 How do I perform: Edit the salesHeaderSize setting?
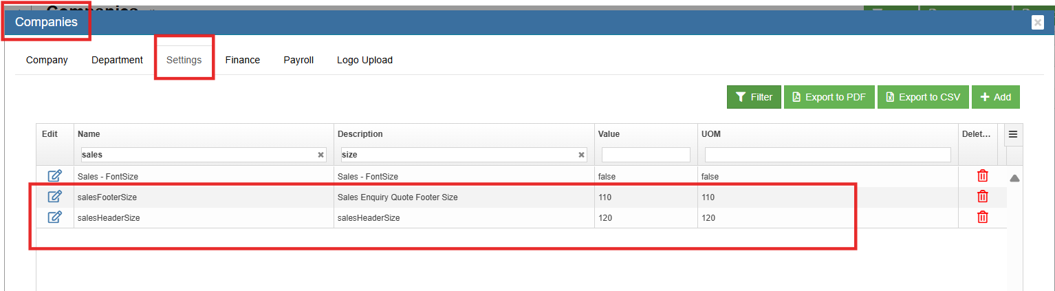coord(55,217)
